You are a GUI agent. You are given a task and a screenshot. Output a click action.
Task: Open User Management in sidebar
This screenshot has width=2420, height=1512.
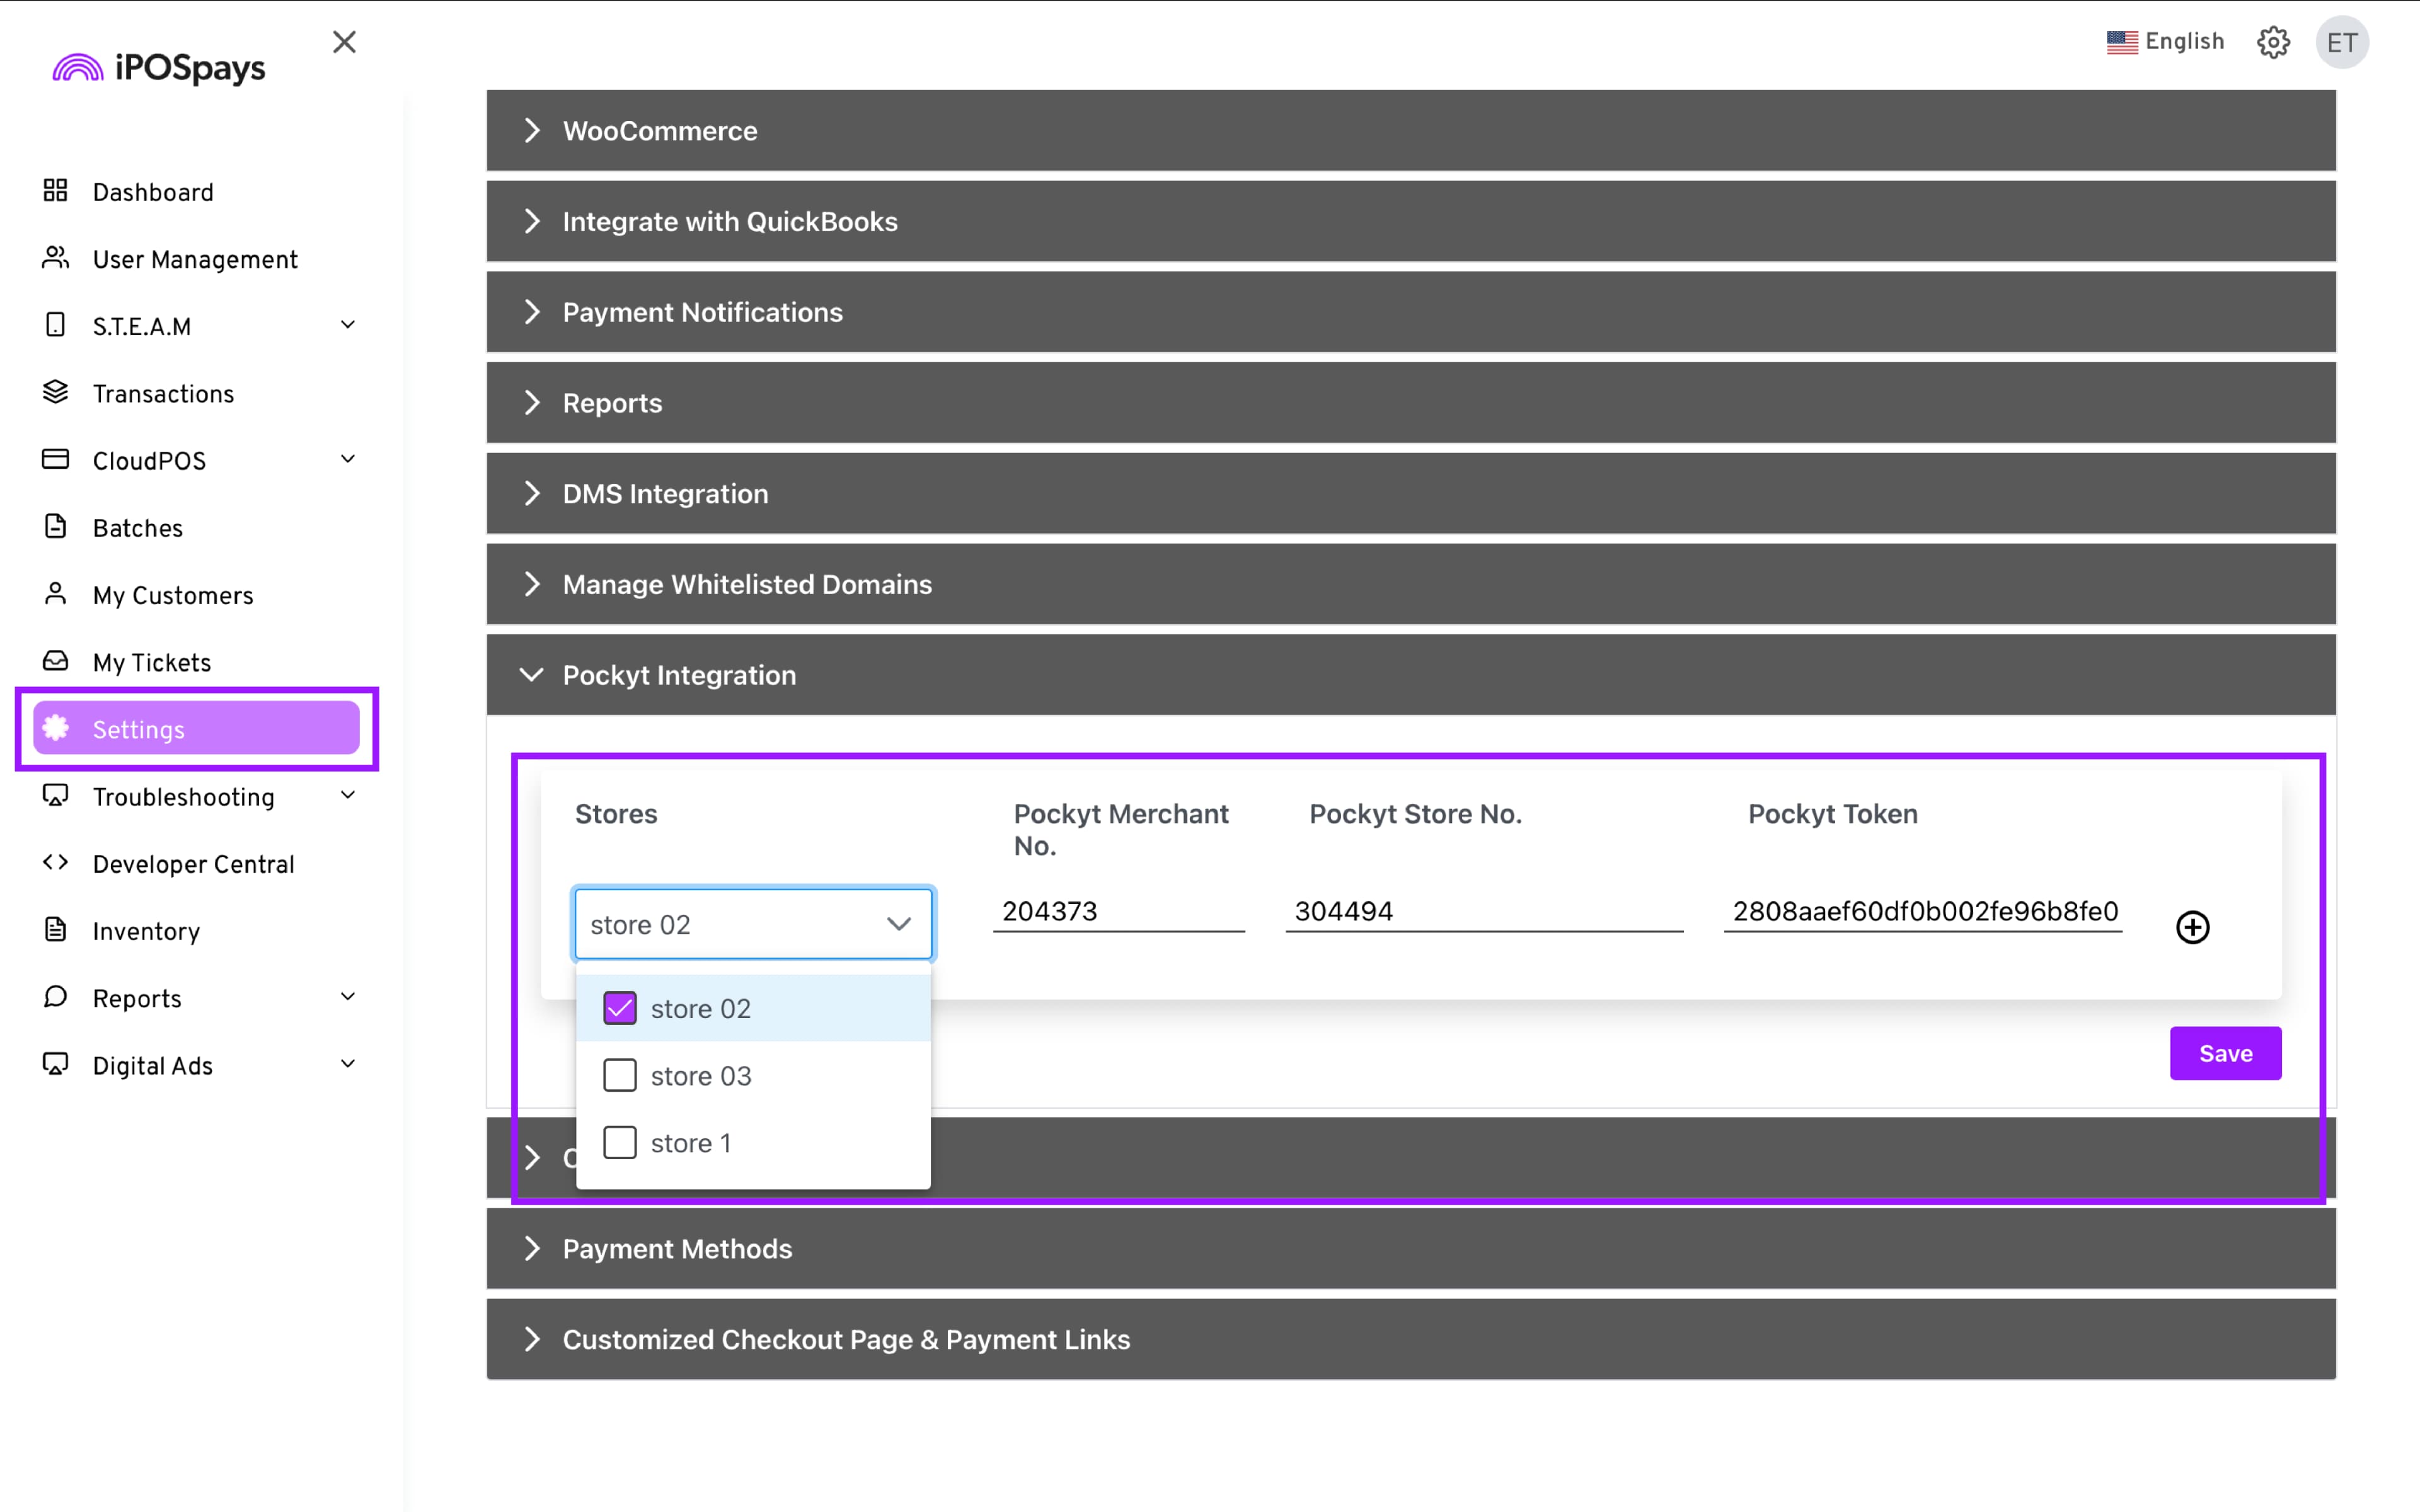195,260
